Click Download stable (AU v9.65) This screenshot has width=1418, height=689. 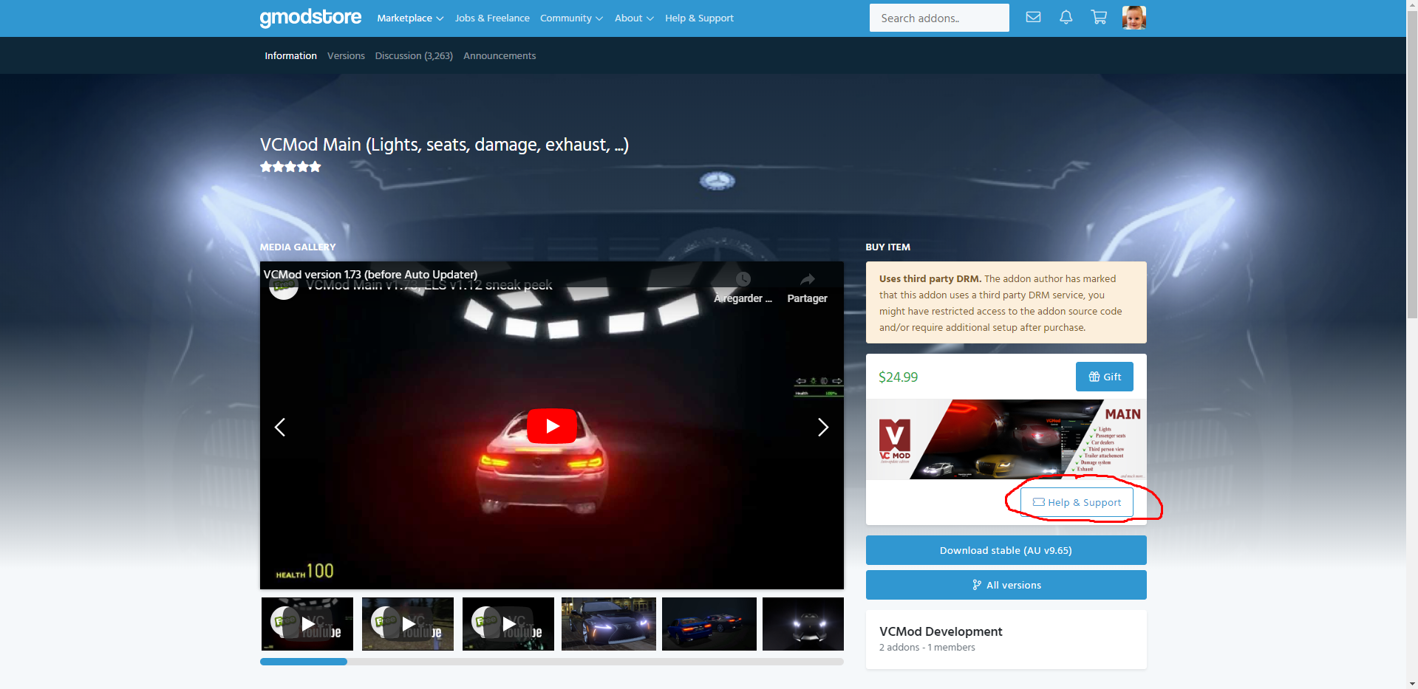point(1006,550)
